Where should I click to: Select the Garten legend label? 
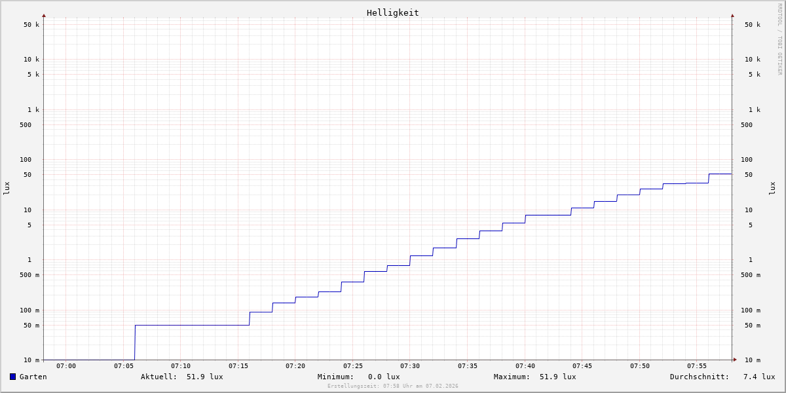click(x=33, y=377)
